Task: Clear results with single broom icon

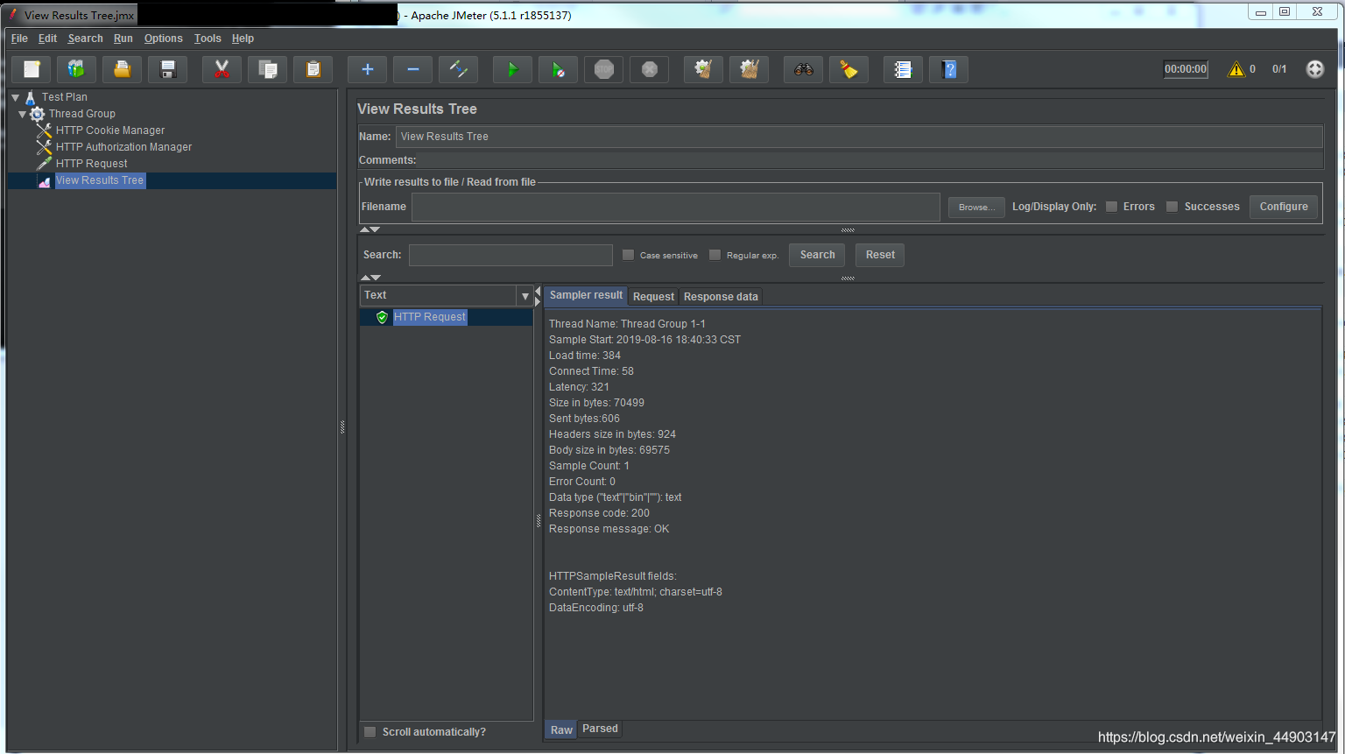Action: (x=703, y=69)
